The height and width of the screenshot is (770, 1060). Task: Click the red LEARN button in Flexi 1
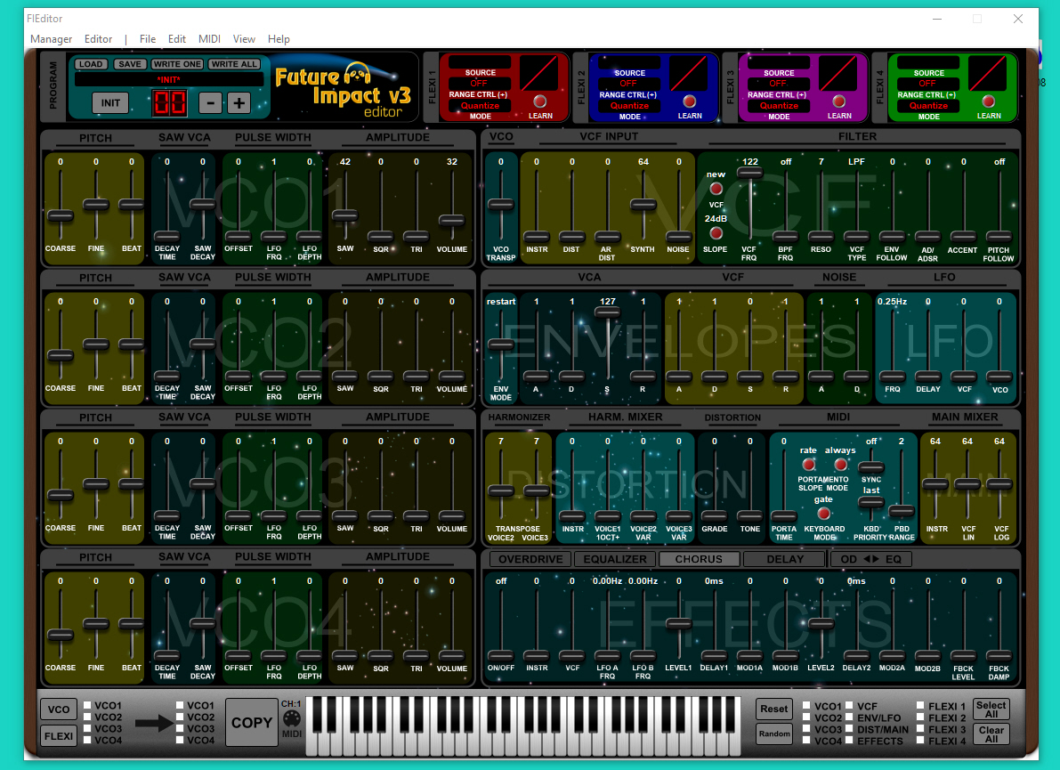tap(539, 101)
